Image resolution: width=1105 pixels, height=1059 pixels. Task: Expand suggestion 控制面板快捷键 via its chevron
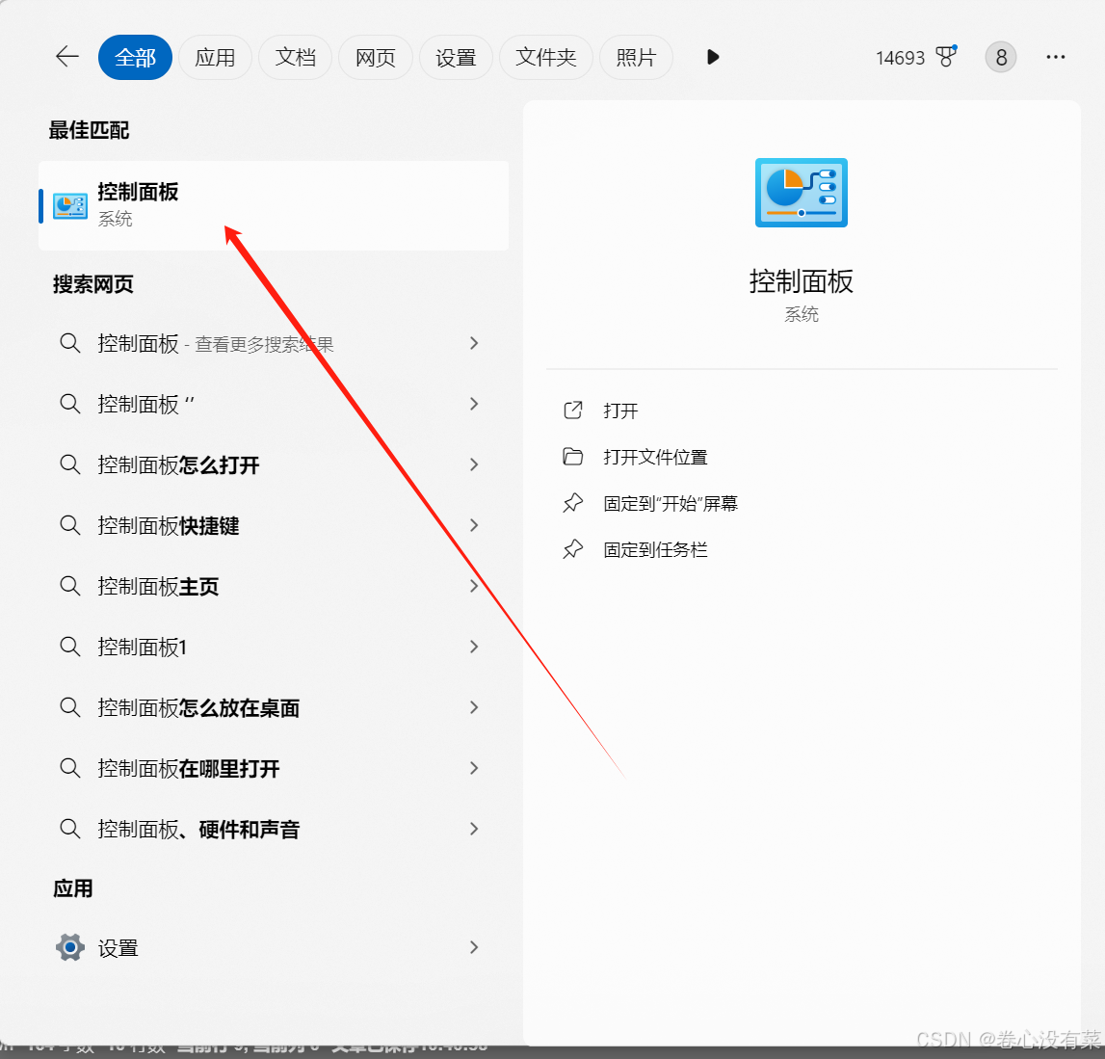coord(473,525)
